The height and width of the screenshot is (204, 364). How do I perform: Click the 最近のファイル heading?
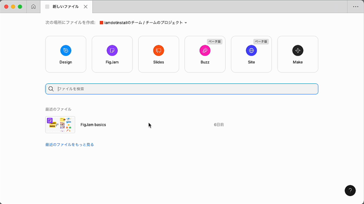click(x=58, y=109)
